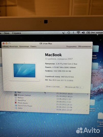Select Safari icon in the Finder list
The width and height of the screenshot is (103, 137).
point(16,108)
